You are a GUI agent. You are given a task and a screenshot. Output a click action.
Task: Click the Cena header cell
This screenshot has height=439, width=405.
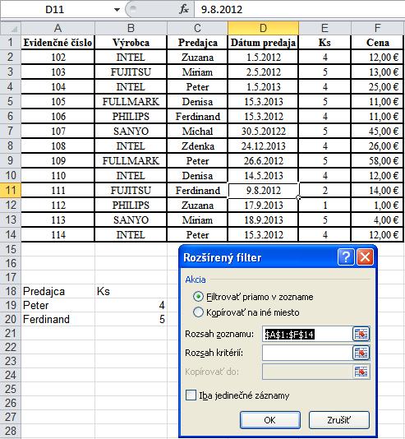[378, 43]
